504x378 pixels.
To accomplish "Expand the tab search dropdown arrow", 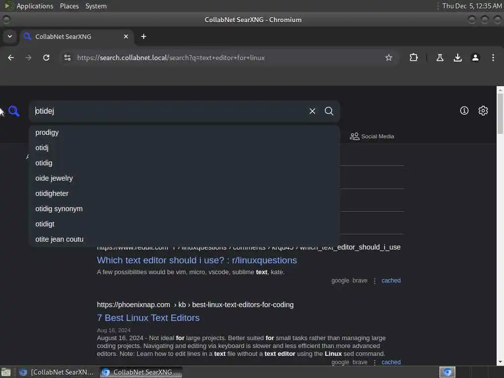I will [x=10, y=36].
